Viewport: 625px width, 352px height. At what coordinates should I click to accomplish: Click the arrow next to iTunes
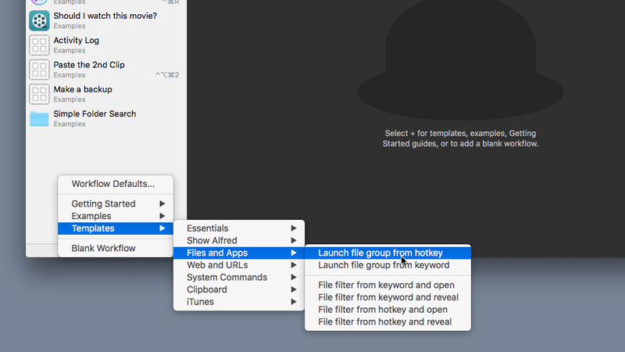294,302
